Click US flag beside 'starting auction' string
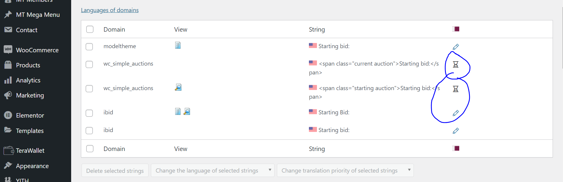The height and width of the screenshot is (182, 563). pos(313,87)
